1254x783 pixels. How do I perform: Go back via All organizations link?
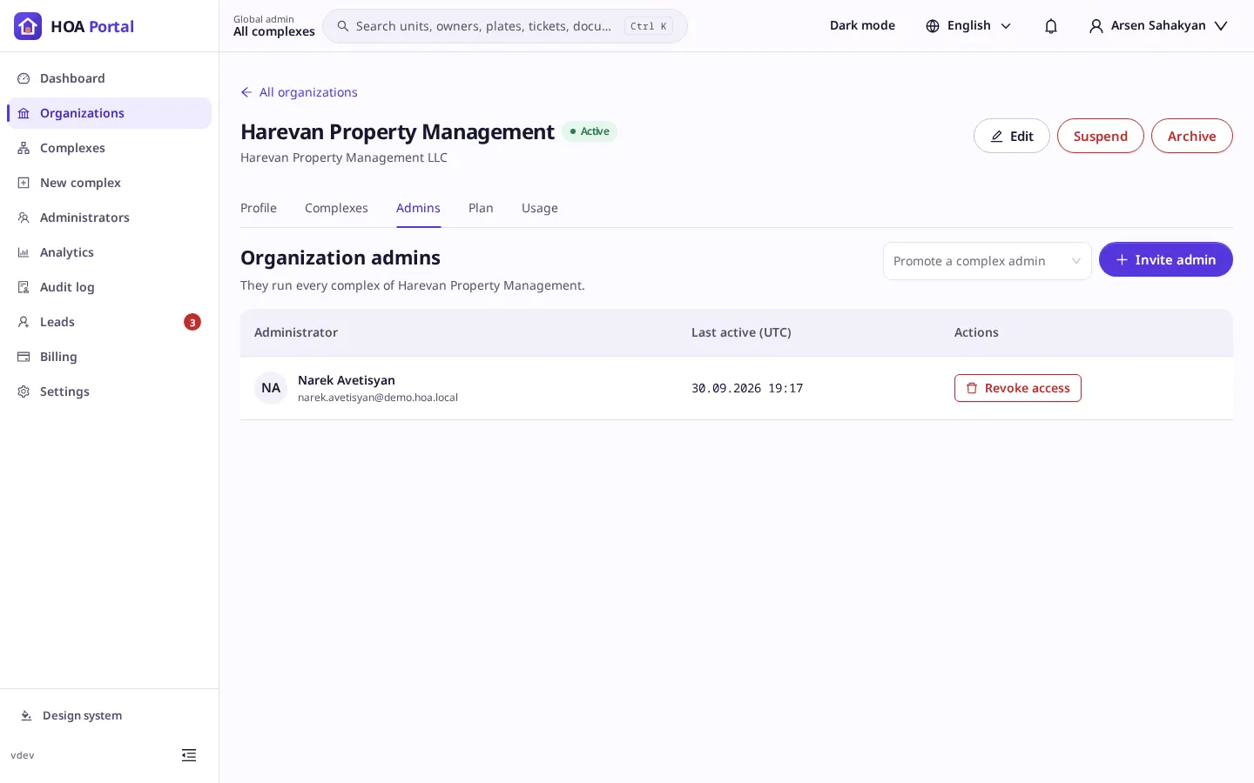(x=299, y=92)
